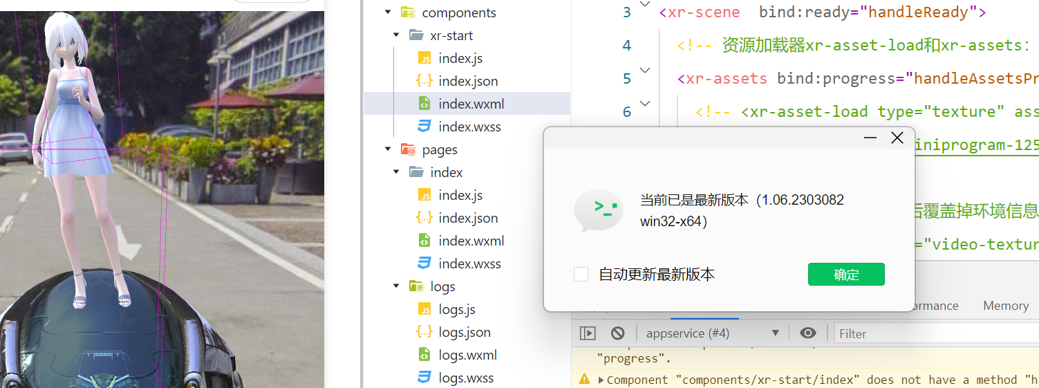
Task: Collapse the xr-start folder
Action: (396, 35)
